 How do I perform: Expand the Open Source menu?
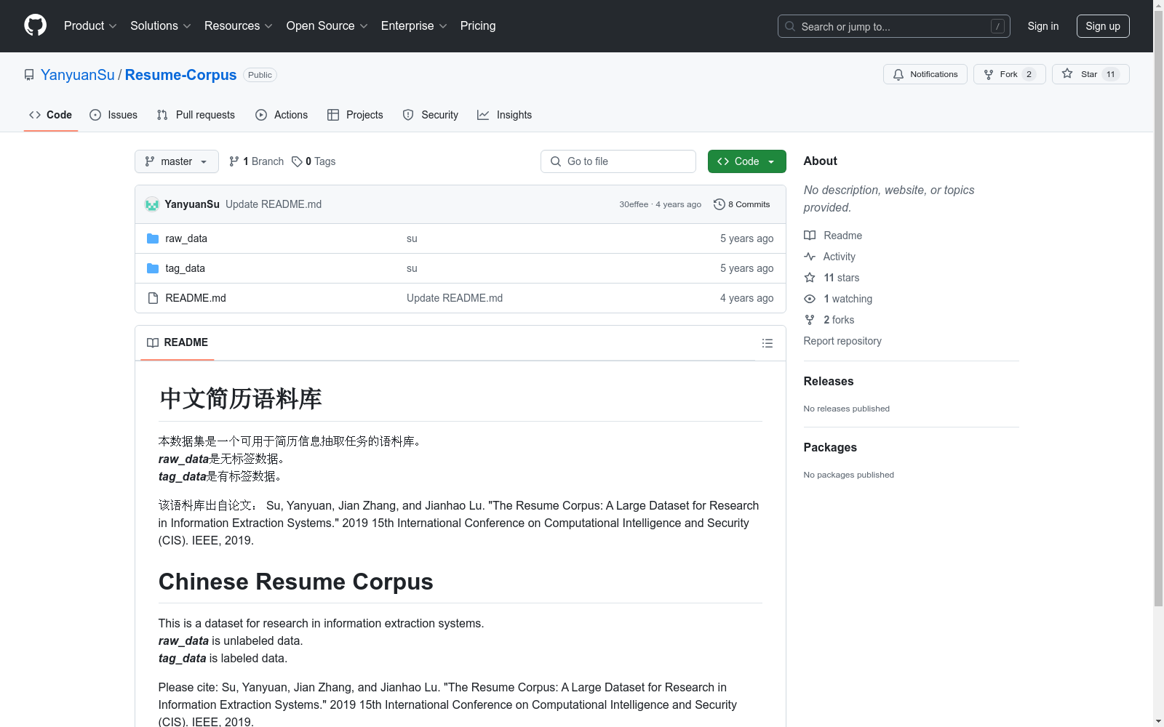[327, 25]
